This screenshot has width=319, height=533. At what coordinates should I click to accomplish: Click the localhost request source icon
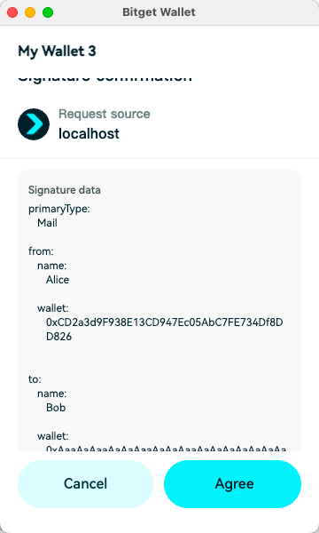point(34,124)
